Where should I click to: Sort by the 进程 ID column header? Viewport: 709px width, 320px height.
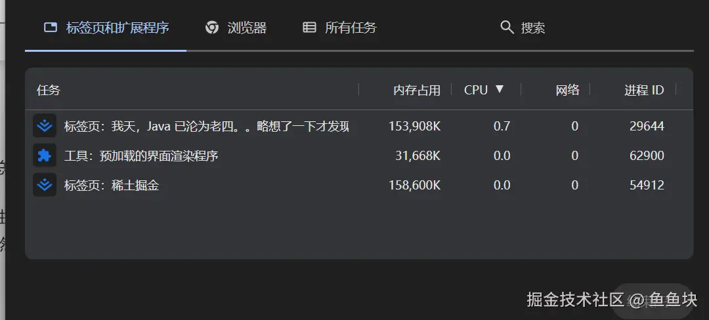644,90
